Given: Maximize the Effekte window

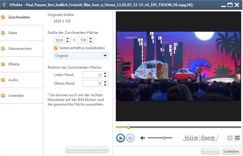Looking at the screenshot, I should tap(230, 5).
